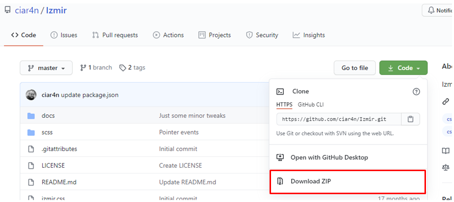
Task: View the 1 branch link
Action: click(x=96, y=68)
